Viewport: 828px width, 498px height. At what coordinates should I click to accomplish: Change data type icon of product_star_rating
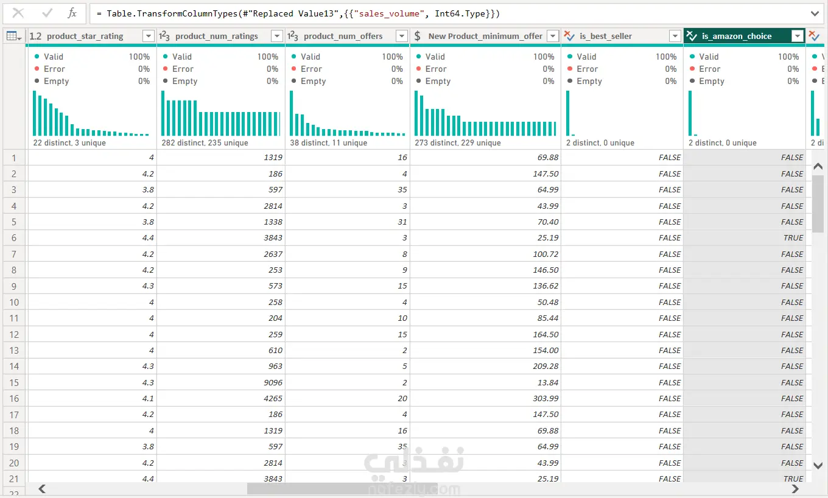tap(36, 37)
